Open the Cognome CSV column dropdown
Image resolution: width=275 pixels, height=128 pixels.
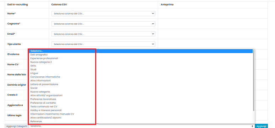pyautogui.click(x=103, y=24)
